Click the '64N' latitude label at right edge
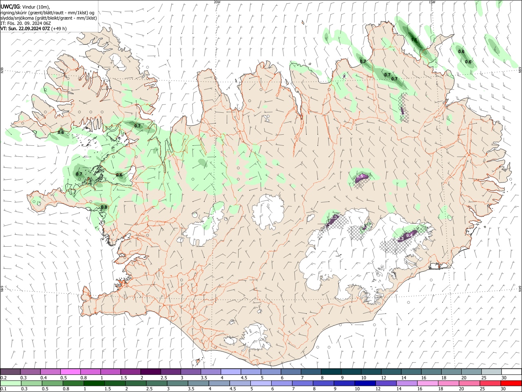522x392 pixels. coord(520,288)
